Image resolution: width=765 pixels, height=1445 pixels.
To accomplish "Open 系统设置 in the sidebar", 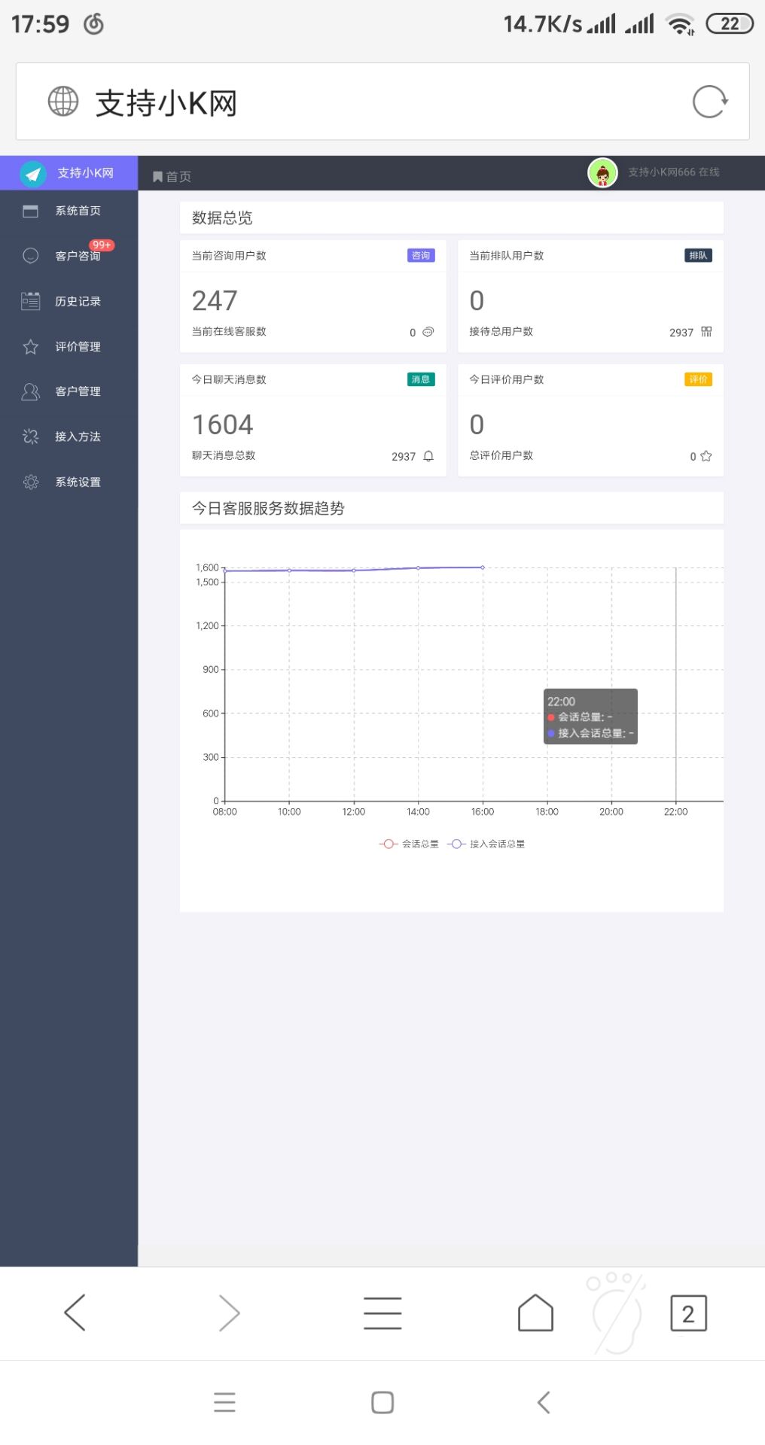I will click(x=69, y=482).
